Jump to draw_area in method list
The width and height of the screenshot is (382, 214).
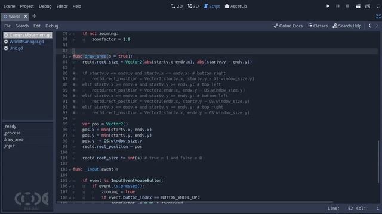[13, 139]
